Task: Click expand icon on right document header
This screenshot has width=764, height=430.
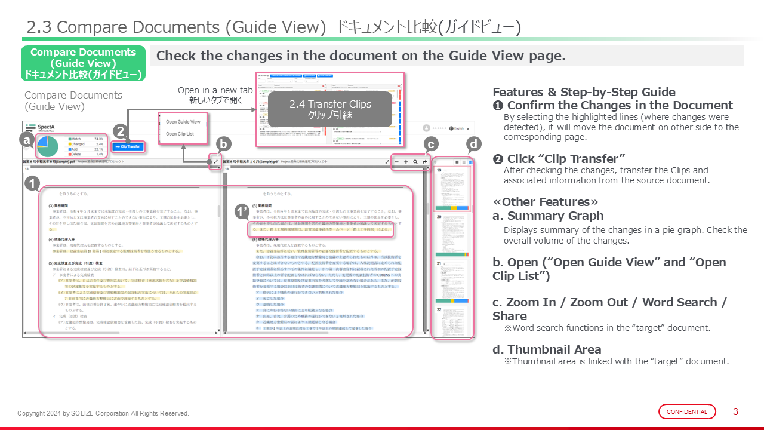Action: tap(387, 162)
